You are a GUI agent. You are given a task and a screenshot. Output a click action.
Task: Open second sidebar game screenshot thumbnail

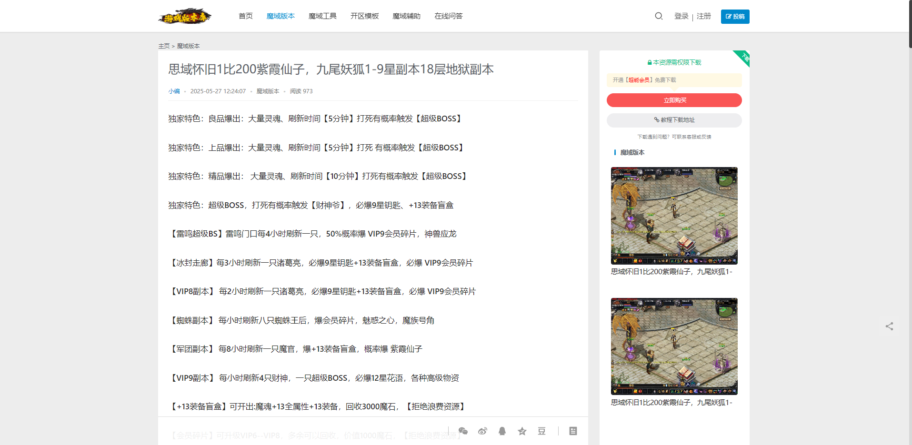pos(674,346)
